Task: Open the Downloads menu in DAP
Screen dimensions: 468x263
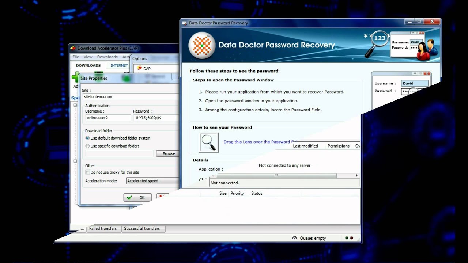Action: click(x=107, y=57)
